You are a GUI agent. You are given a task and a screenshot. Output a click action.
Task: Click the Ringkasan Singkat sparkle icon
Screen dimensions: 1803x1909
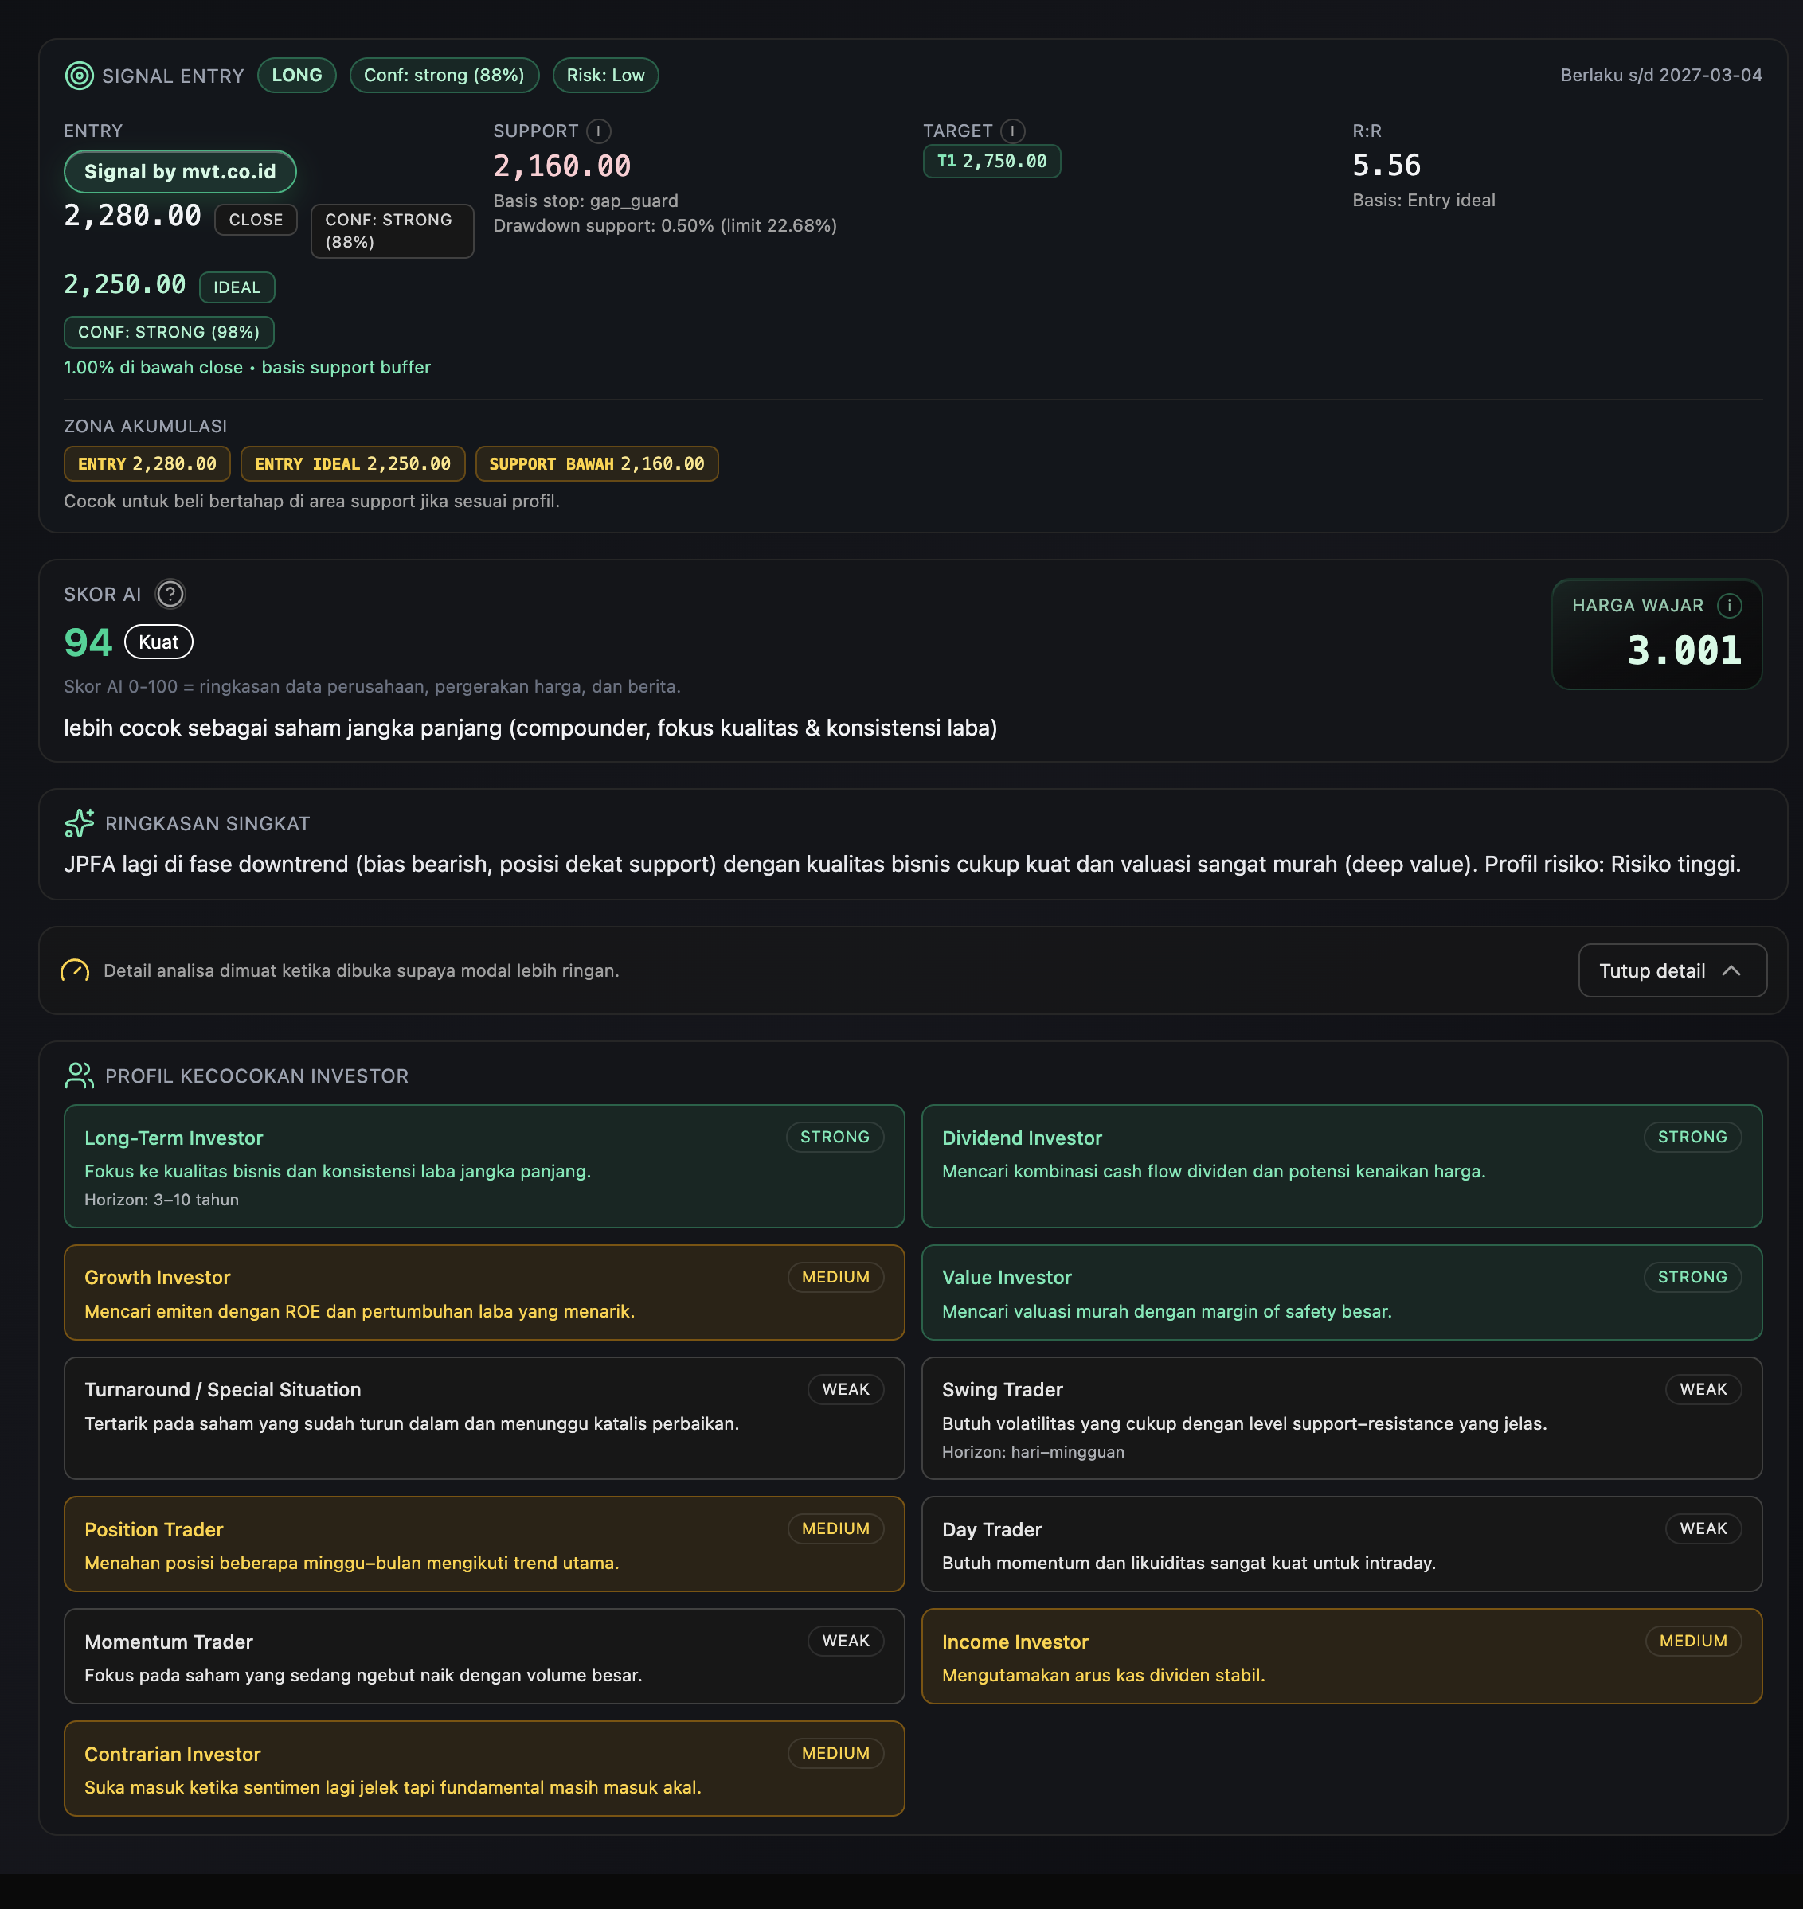[79, 823]
